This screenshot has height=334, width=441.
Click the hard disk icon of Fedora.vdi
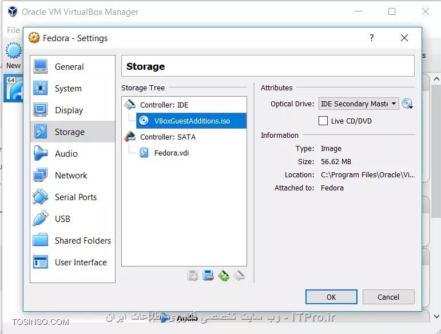click(x=144, y=153)
